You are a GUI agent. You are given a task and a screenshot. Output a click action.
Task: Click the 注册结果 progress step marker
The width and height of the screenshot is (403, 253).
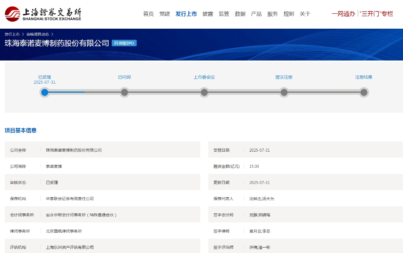click(x=364, y=92)
